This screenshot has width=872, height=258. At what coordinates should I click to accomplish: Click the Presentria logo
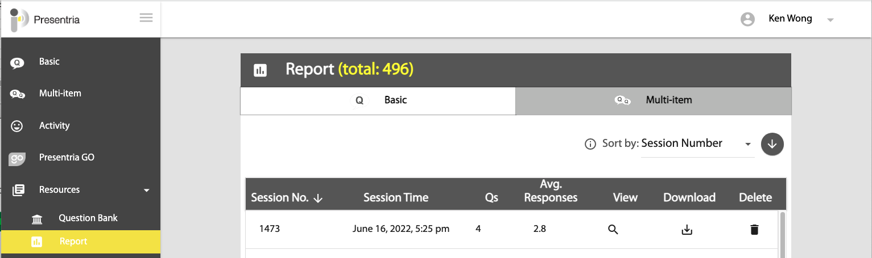pyautogui.click(x=46, y=19)
